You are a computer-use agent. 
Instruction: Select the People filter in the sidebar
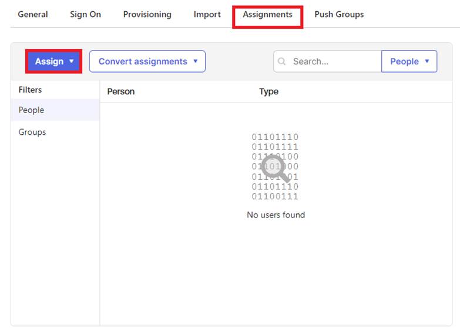coord(31,110)
